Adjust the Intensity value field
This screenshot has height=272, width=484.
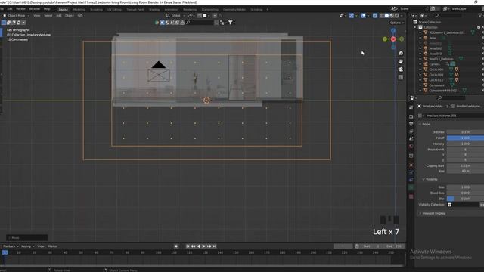(x=465, y=144)
